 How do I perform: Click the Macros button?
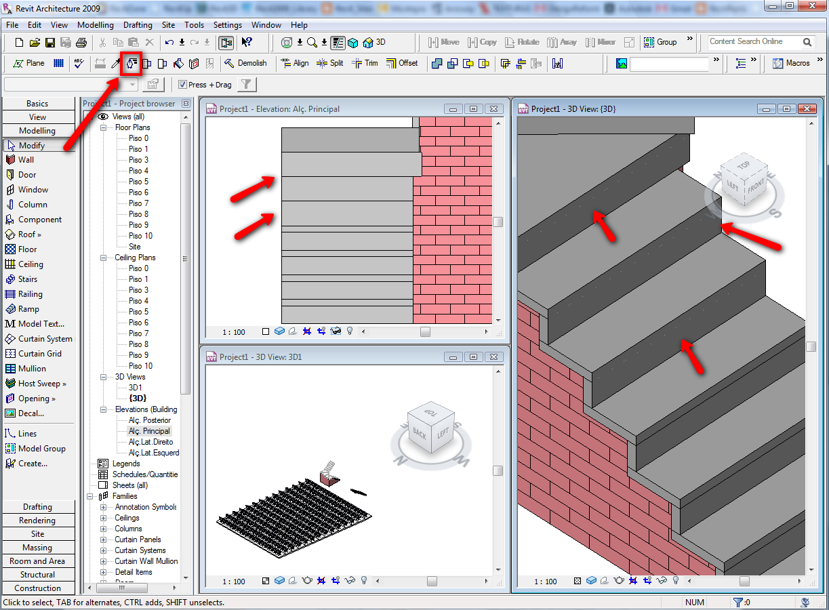tap(791, 63)
